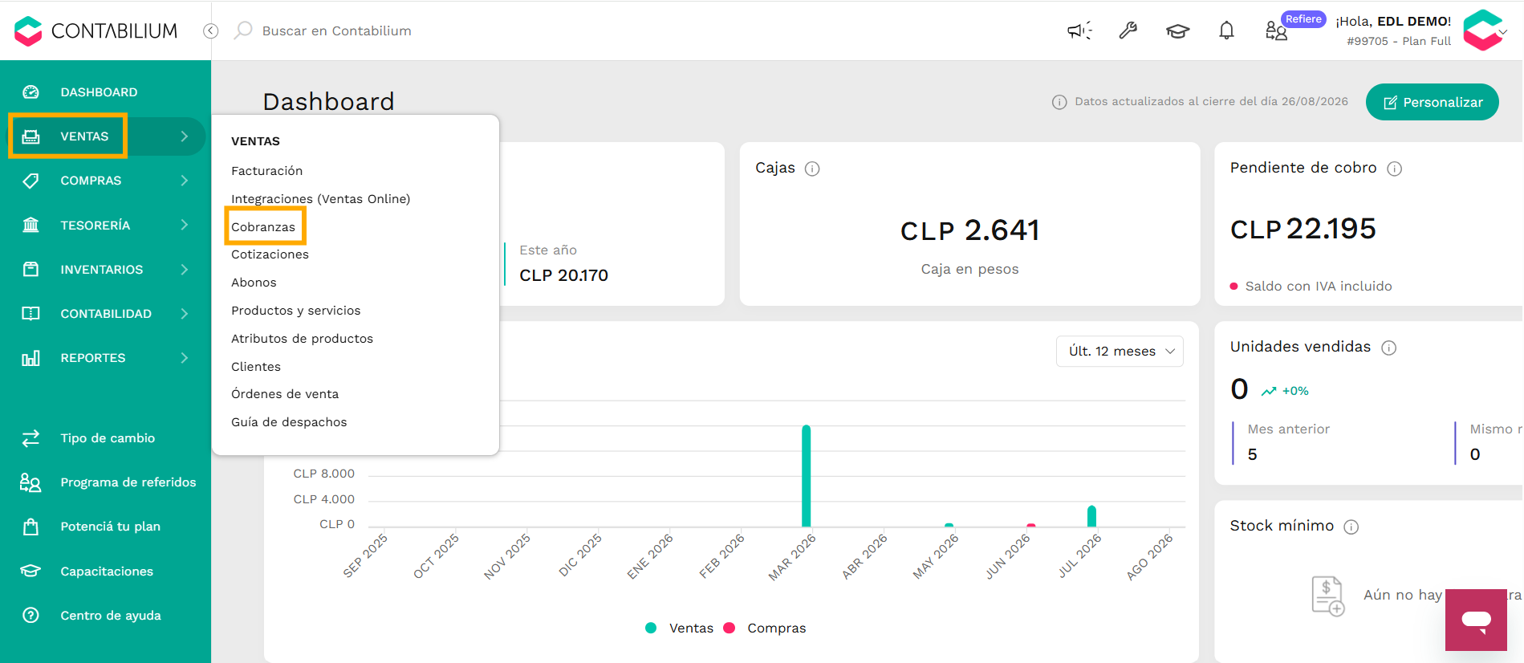Collapse the sidebar with arrow icon
Image resolution: width=1524 pixels, height=663 pixels.
(x=211, y=31)
